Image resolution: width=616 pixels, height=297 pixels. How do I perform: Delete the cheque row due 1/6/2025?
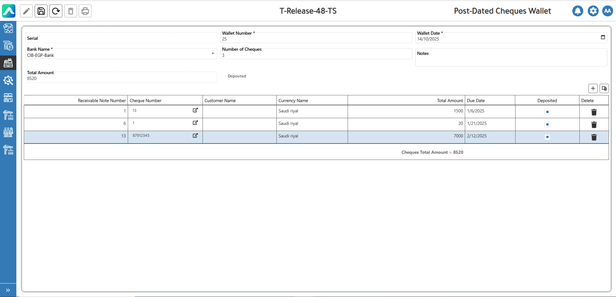[x=594, y=112]
